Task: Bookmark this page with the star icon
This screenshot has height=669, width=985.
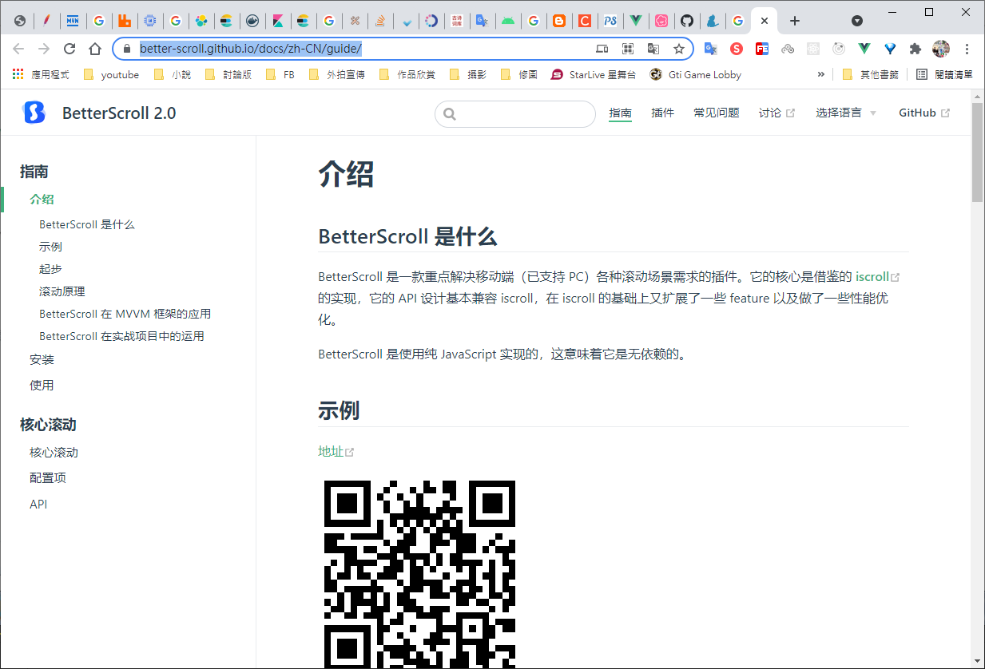Action: [679, 49]
